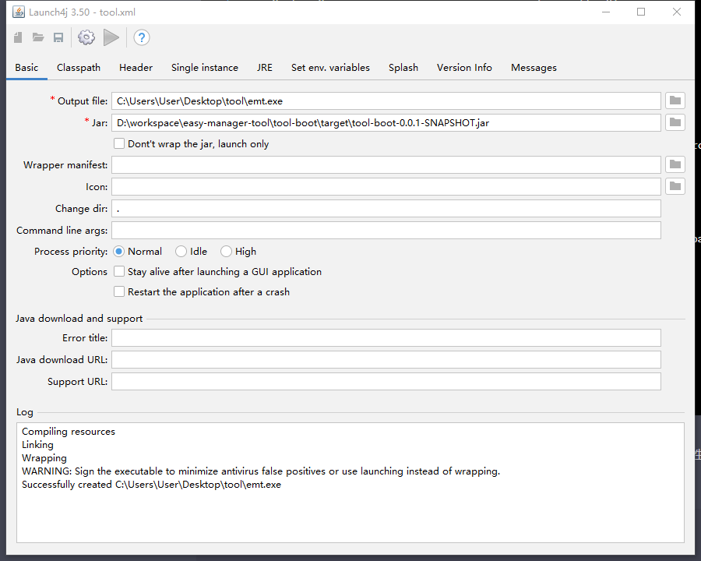
Task: Browse for Wrapper manifest file
Action: tap(675, 164)
